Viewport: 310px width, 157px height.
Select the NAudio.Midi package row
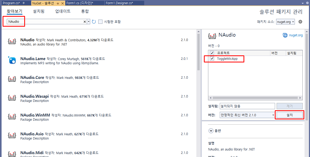(99, 152)
